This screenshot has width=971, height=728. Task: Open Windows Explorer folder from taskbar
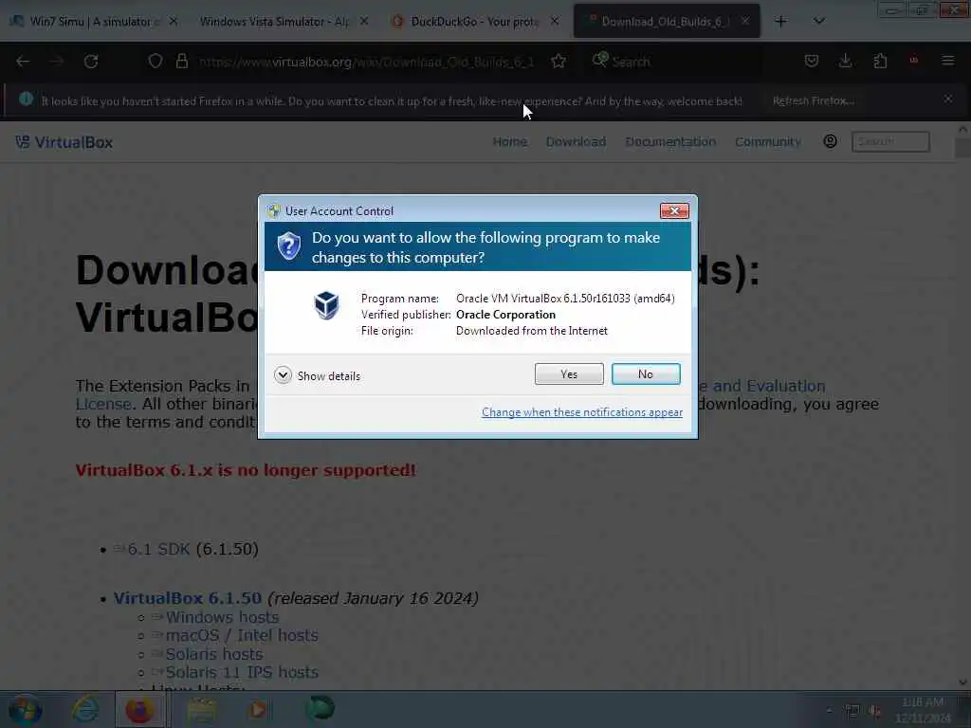[202, 709]
